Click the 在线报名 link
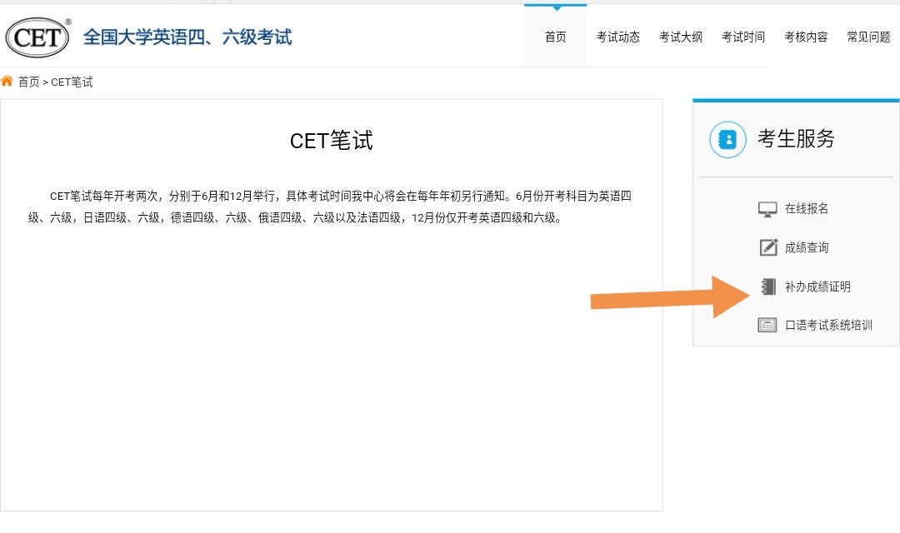 (x=807, y=208)
